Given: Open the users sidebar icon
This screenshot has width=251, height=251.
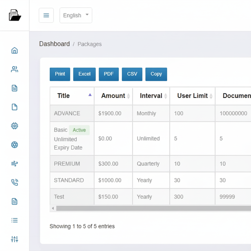Looking at the screenshot, I should click(x=15, y=69).
